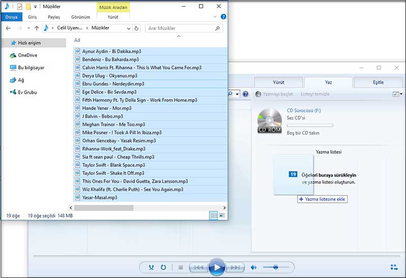
Task: Toggle shuffle mode in the player
Action: (151, 267)
